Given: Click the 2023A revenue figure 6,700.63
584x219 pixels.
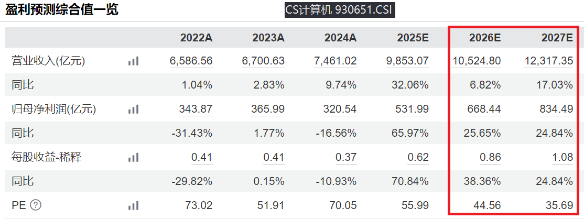Looking at the screenshot, I should 263,61.
